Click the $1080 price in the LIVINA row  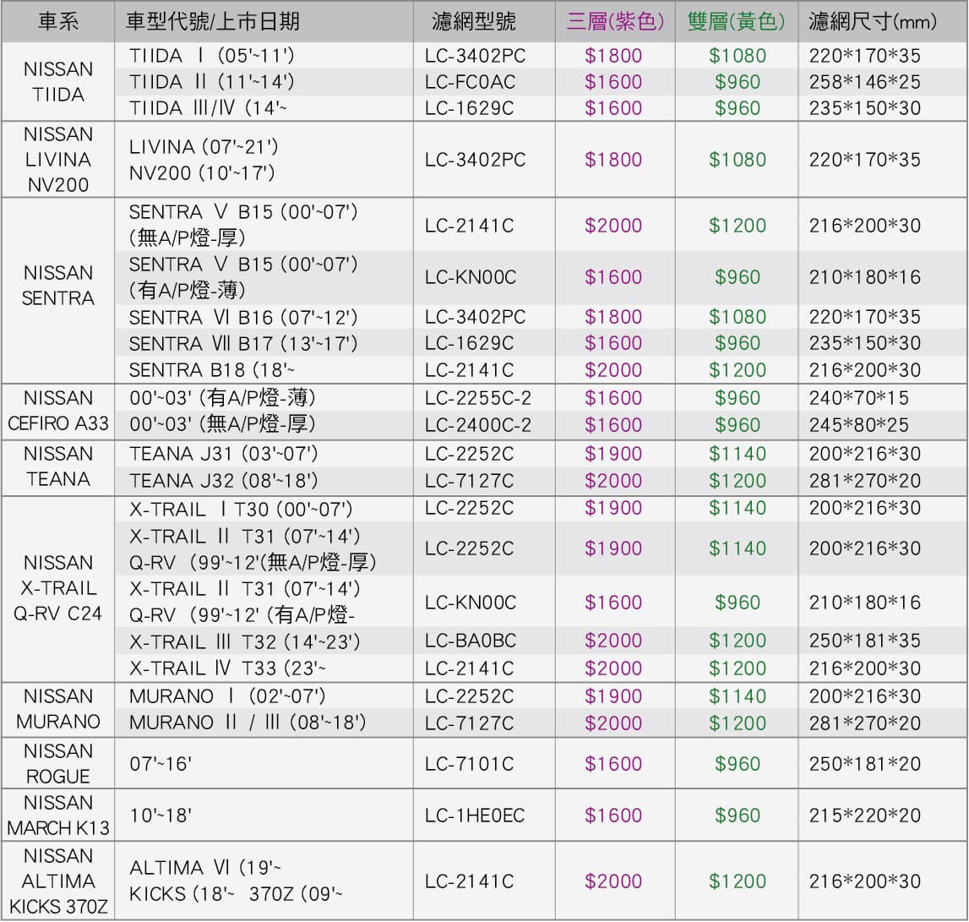coord(738,161)
